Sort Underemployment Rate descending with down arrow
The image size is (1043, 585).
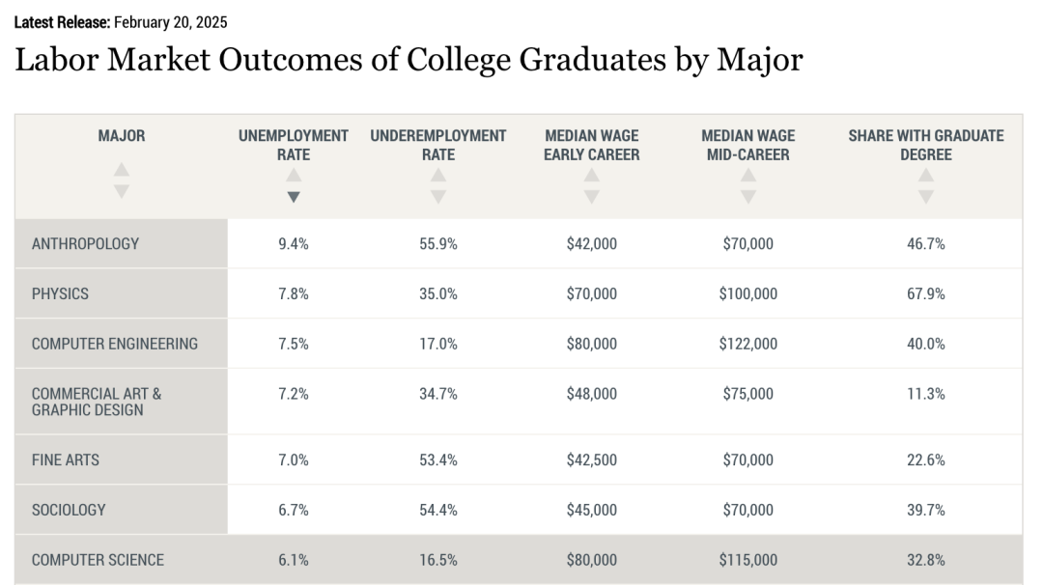click(x=438, y=197)
